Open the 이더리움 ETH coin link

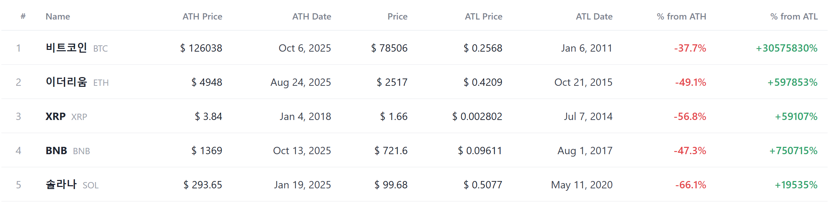[x=77, y=82]
